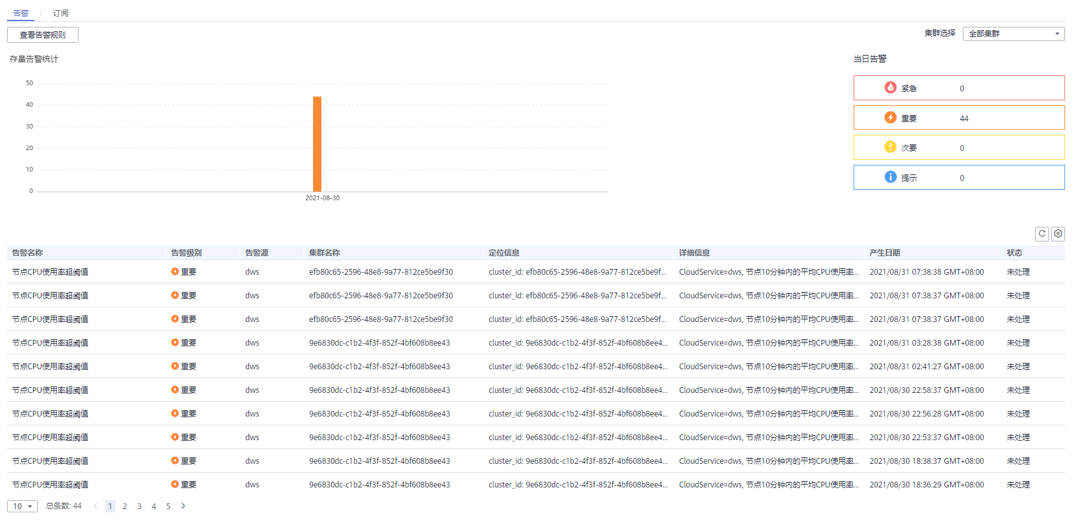Open the 集群选择 cluster dropdown
The width and height of the screenshot is (1074, 520).
[1013, 34]
